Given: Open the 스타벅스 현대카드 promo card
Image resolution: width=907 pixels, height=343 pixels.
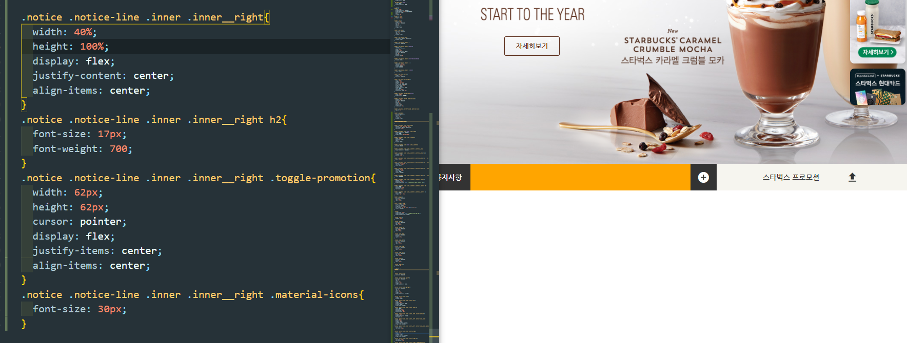Looking at the screenshot, I should point(878,87).
